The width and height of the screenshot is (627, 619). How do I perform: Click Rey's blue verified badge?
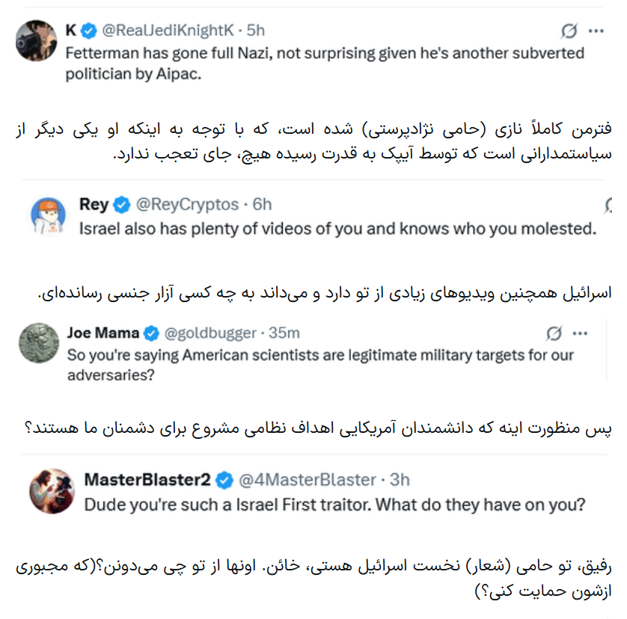pos(121,205)
